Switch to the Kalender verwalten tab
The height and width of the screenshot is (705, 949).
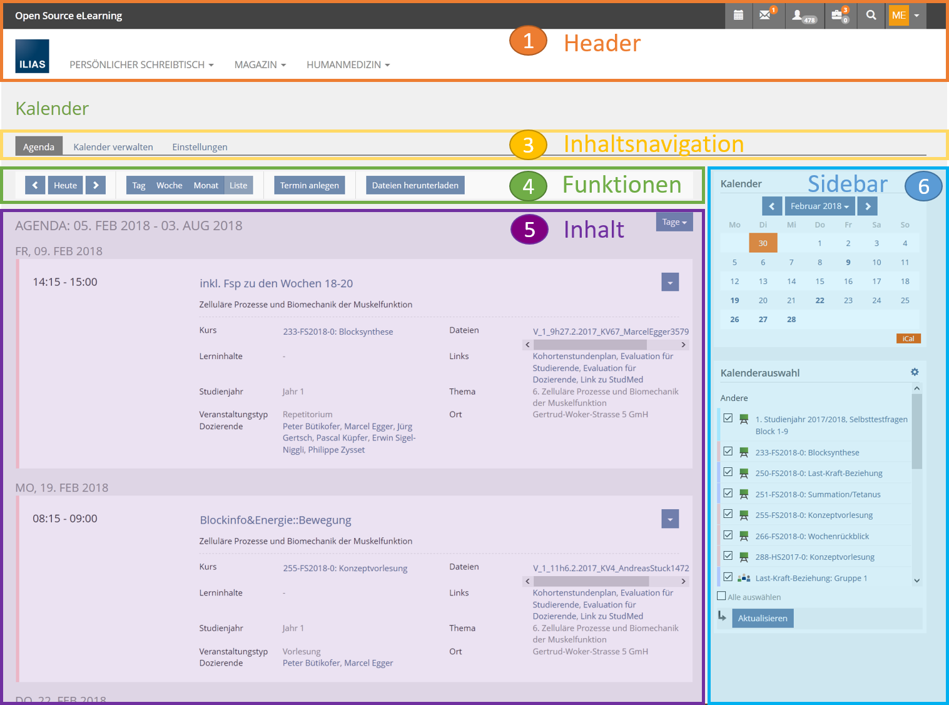(113, 147)
